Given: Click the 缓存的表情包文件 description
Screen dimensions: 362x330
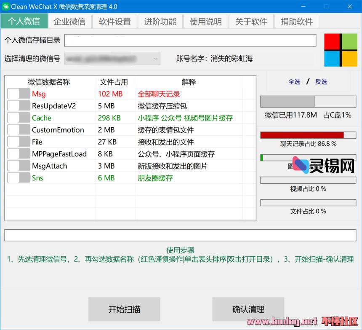Looking at the screenshot, I should 166,130.
